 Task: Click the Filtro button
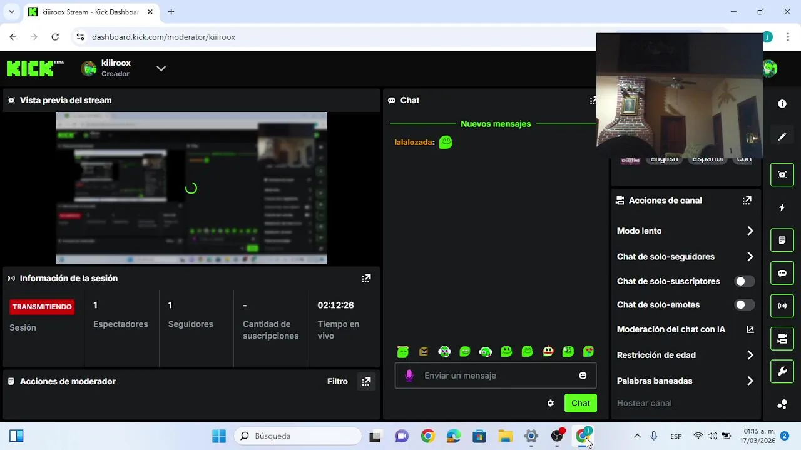tap(337, 381)
